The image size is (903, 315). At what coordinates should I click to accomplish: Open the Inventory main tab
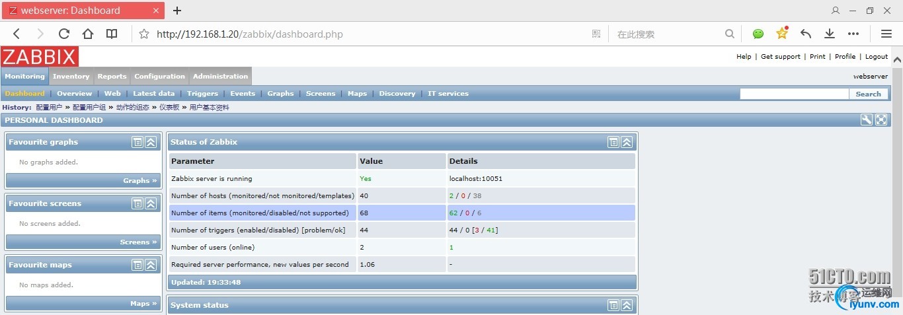tap(71, 76)
